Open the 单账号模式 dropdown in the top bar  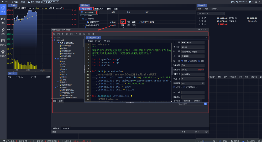click(51, 2)
